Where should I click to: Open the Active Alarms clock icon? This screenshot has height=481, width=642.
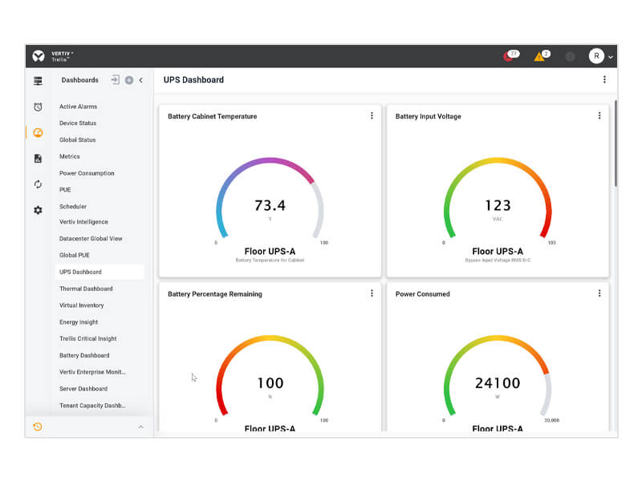37,106
